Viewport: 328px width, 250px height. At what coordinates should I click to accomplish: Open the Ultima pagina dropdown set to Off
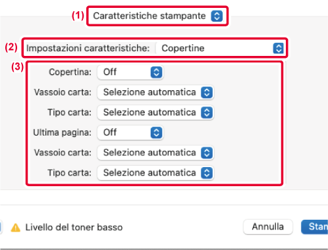coord(130,133)
